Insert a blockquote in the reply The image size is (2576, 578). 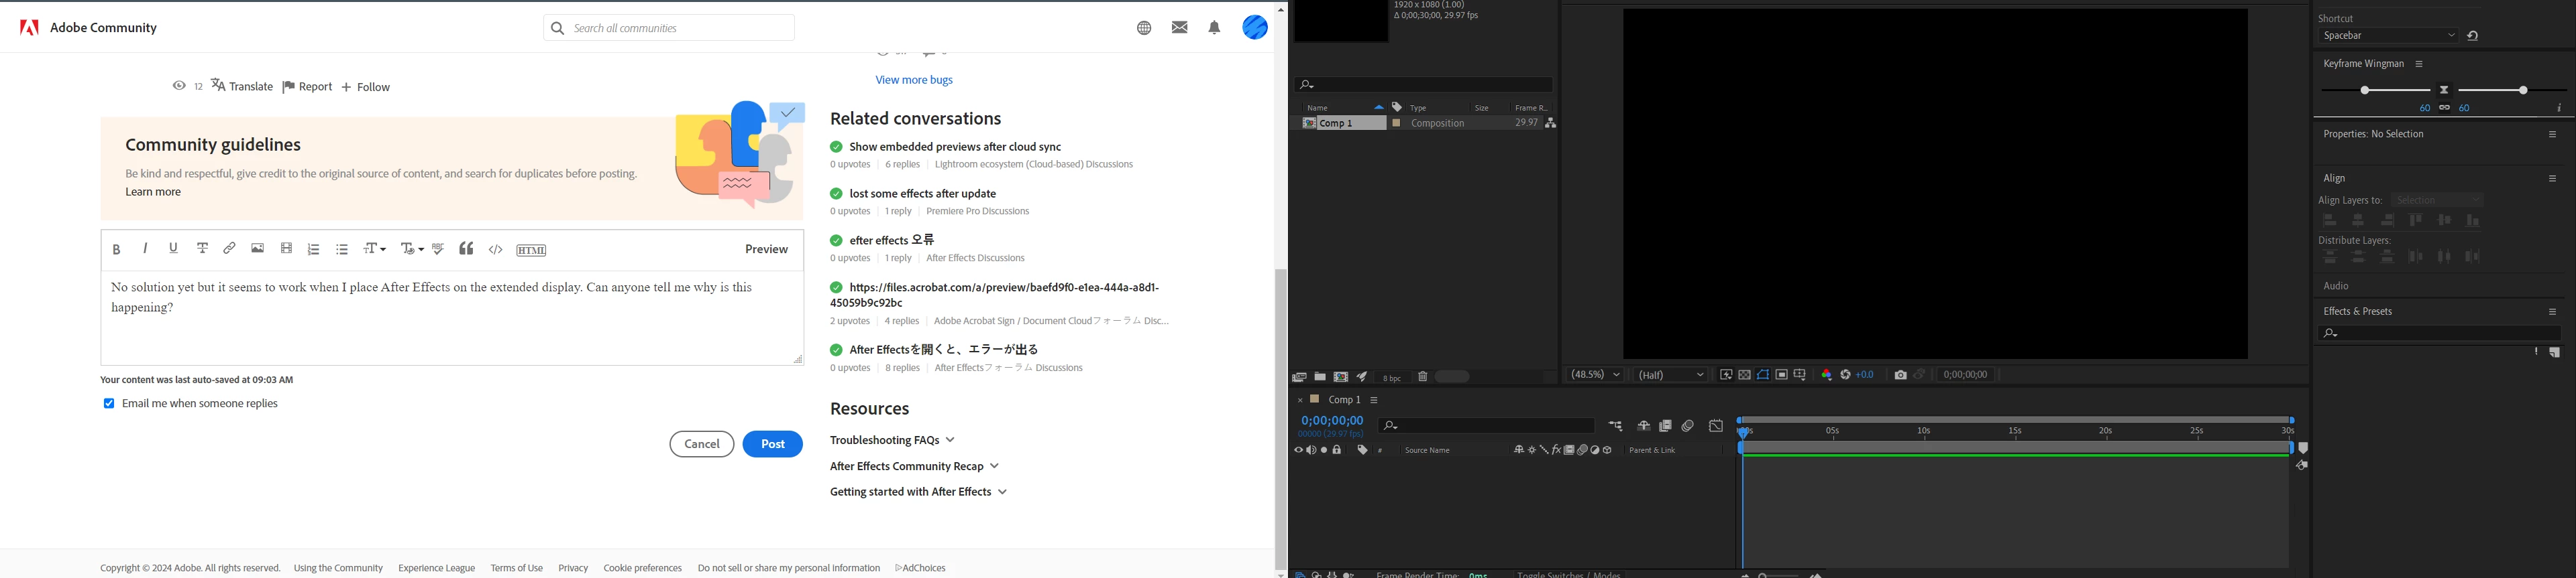[466, 248]
